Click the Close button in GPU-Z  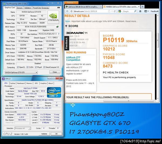point(55,72)
